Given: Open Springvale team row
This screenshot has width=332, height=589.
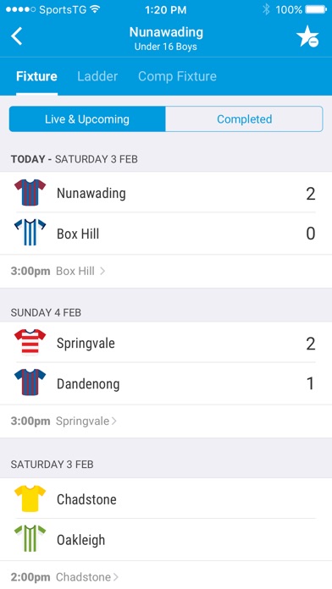Looking at the screenshot, I should tap(166, 342).
